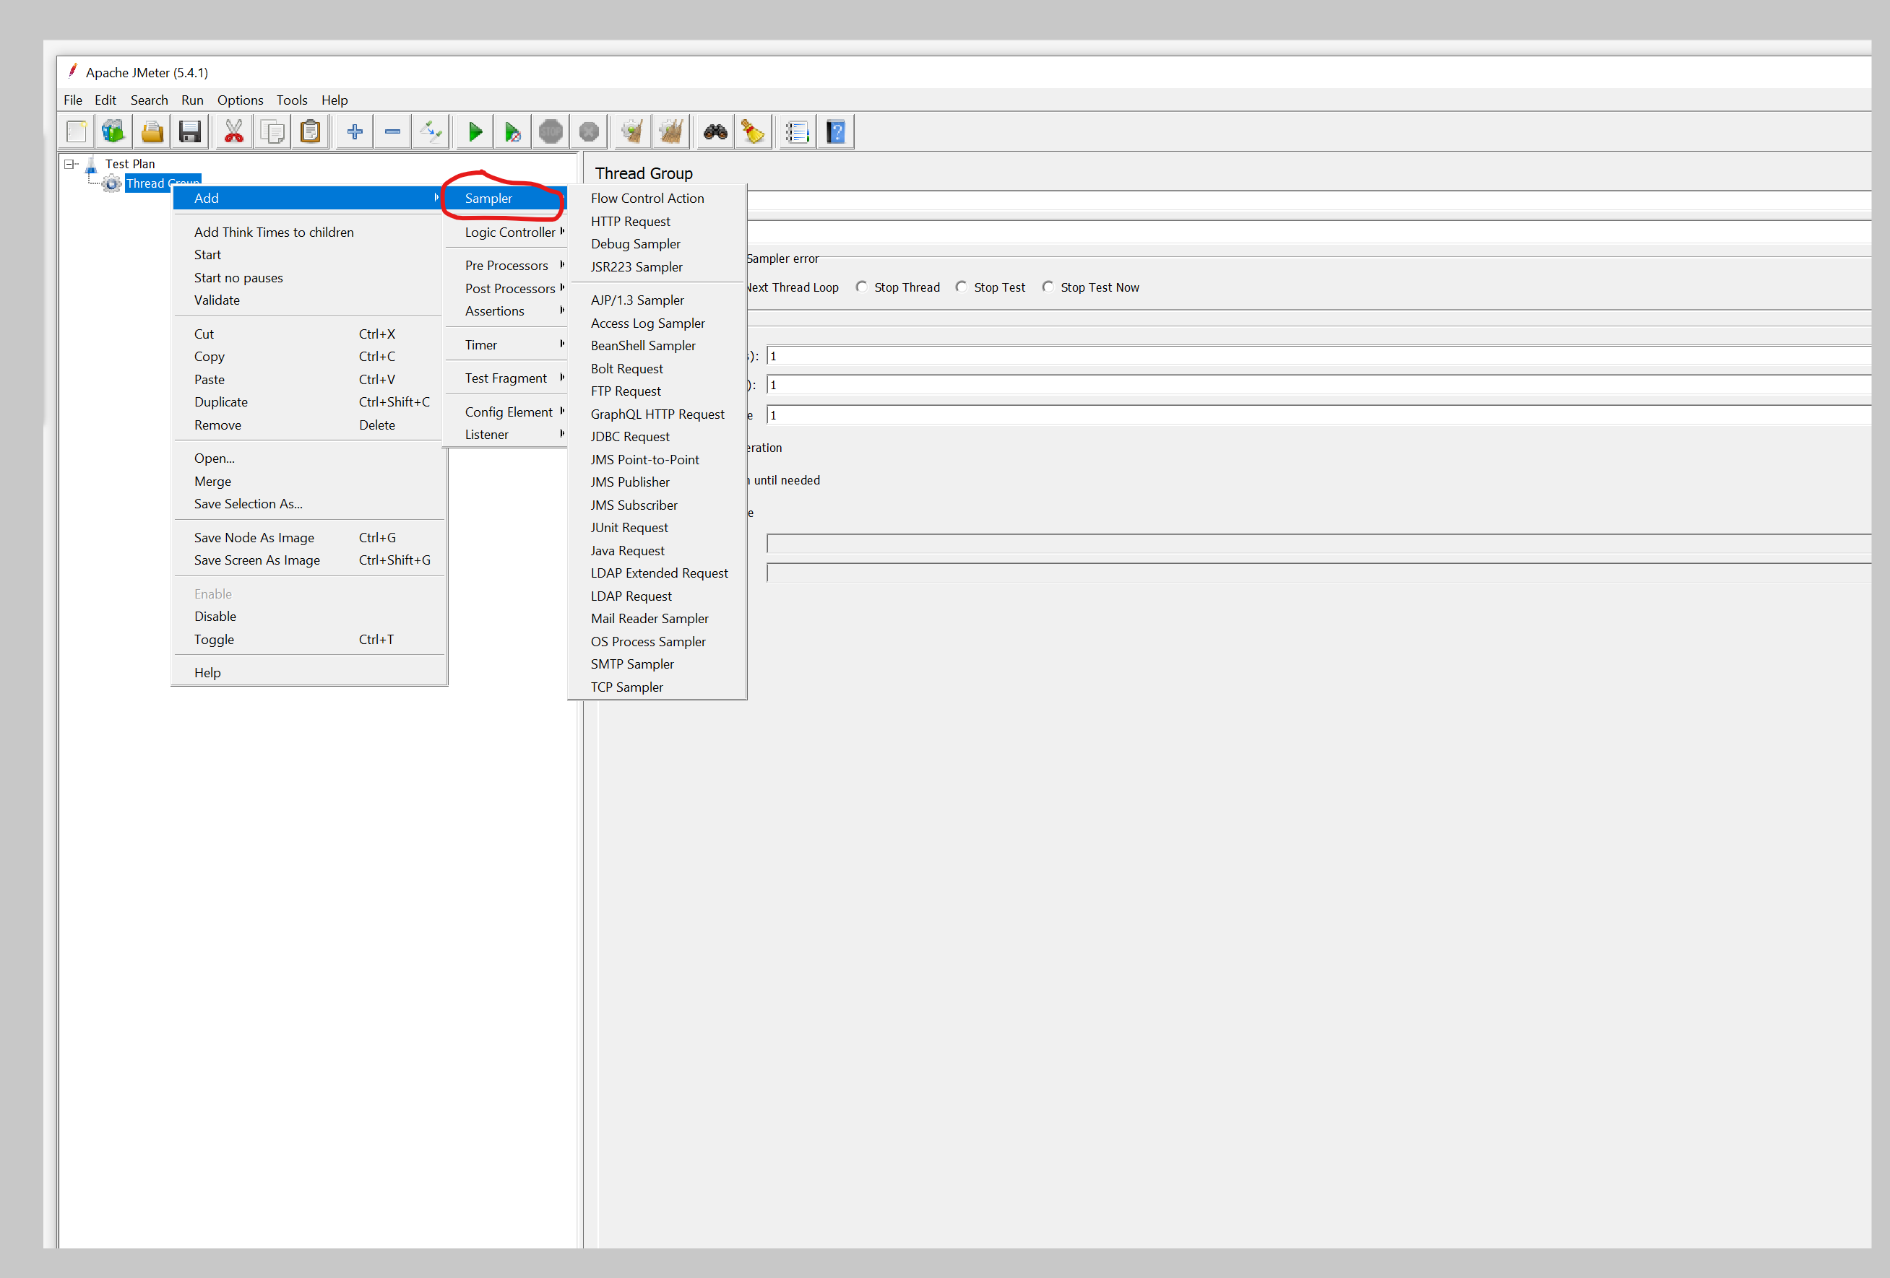Screen dimensions: 1890x1278
Task: Expand the Listener submenu
Action: [x=506, y=435]
